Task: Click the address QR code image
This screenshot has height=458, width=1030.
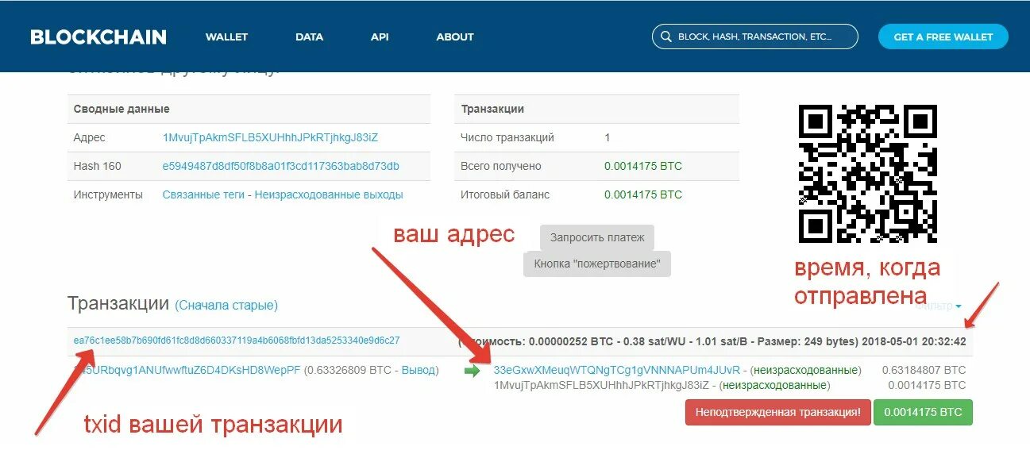Action: (x=867, y=174)
